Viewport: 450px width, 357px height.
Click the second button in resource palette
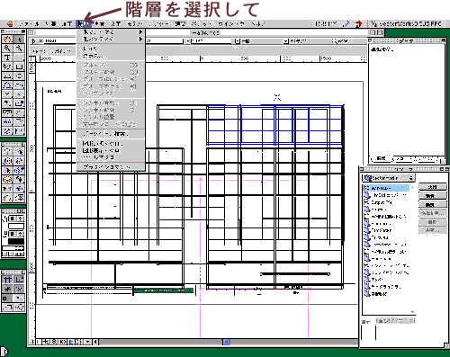(x=432, y=196)
